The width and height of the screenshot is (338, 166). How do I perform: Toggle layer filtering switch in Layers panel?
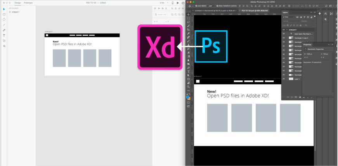pos(315,17)
